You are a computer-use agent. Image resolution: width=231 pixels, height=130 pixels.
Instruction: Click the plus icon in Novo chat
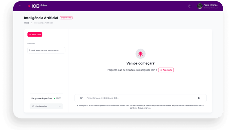pyautogui.click(x=30, y=35)
